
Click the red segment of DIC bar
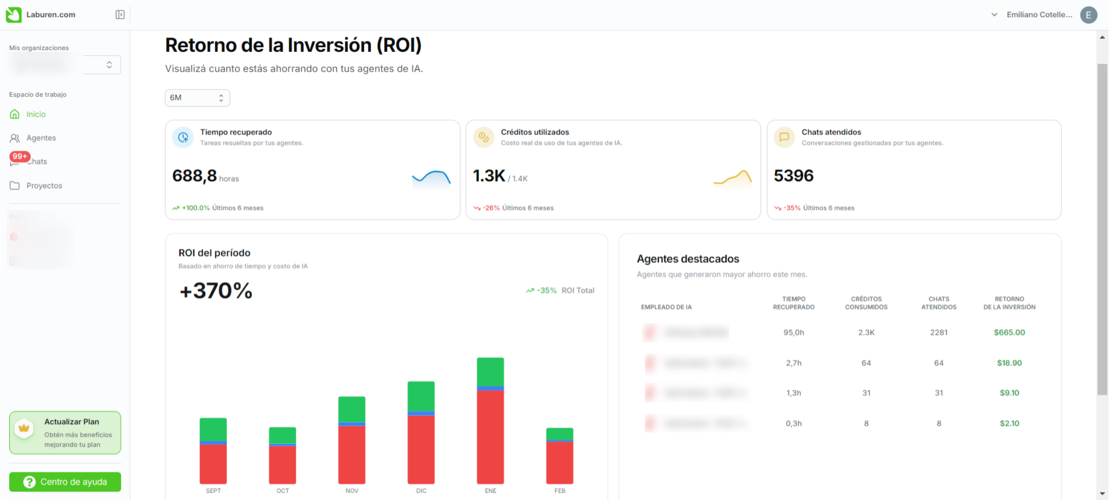[421, 449]
